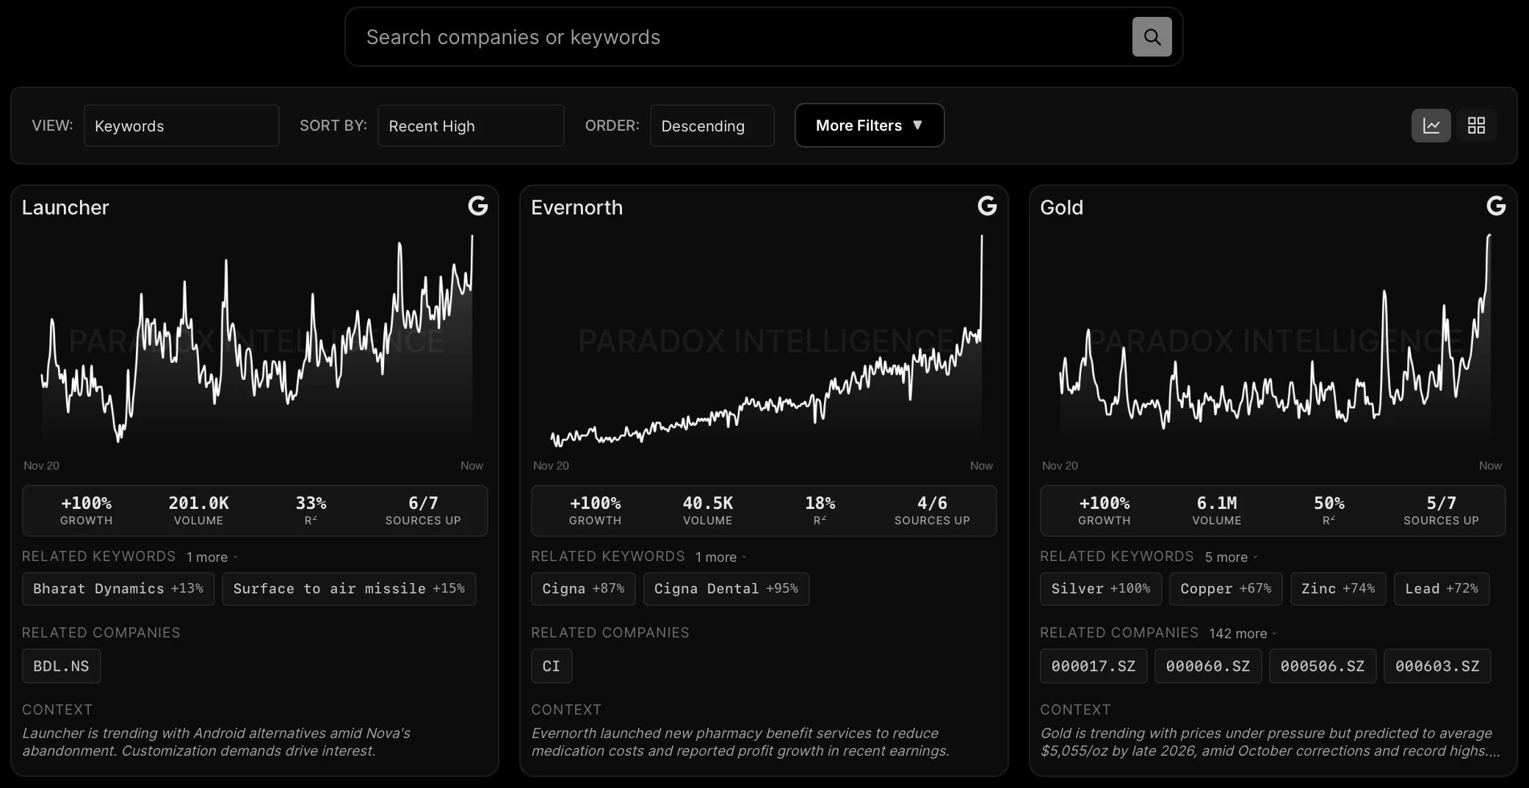Click the G icon on the Launcher card
1529x788 pixels.
pos(478,206)
